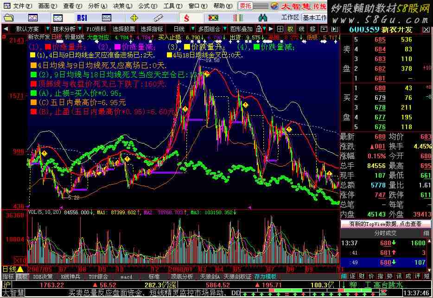
Task: Click the red-green striped bars icon
Action: click(238, 18)
